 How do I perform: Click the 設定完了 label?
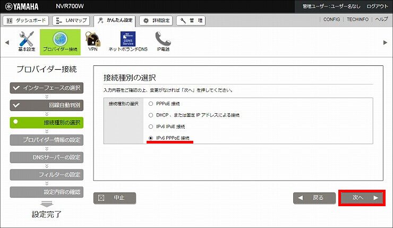pyautogui.click(x=47, y=214)
